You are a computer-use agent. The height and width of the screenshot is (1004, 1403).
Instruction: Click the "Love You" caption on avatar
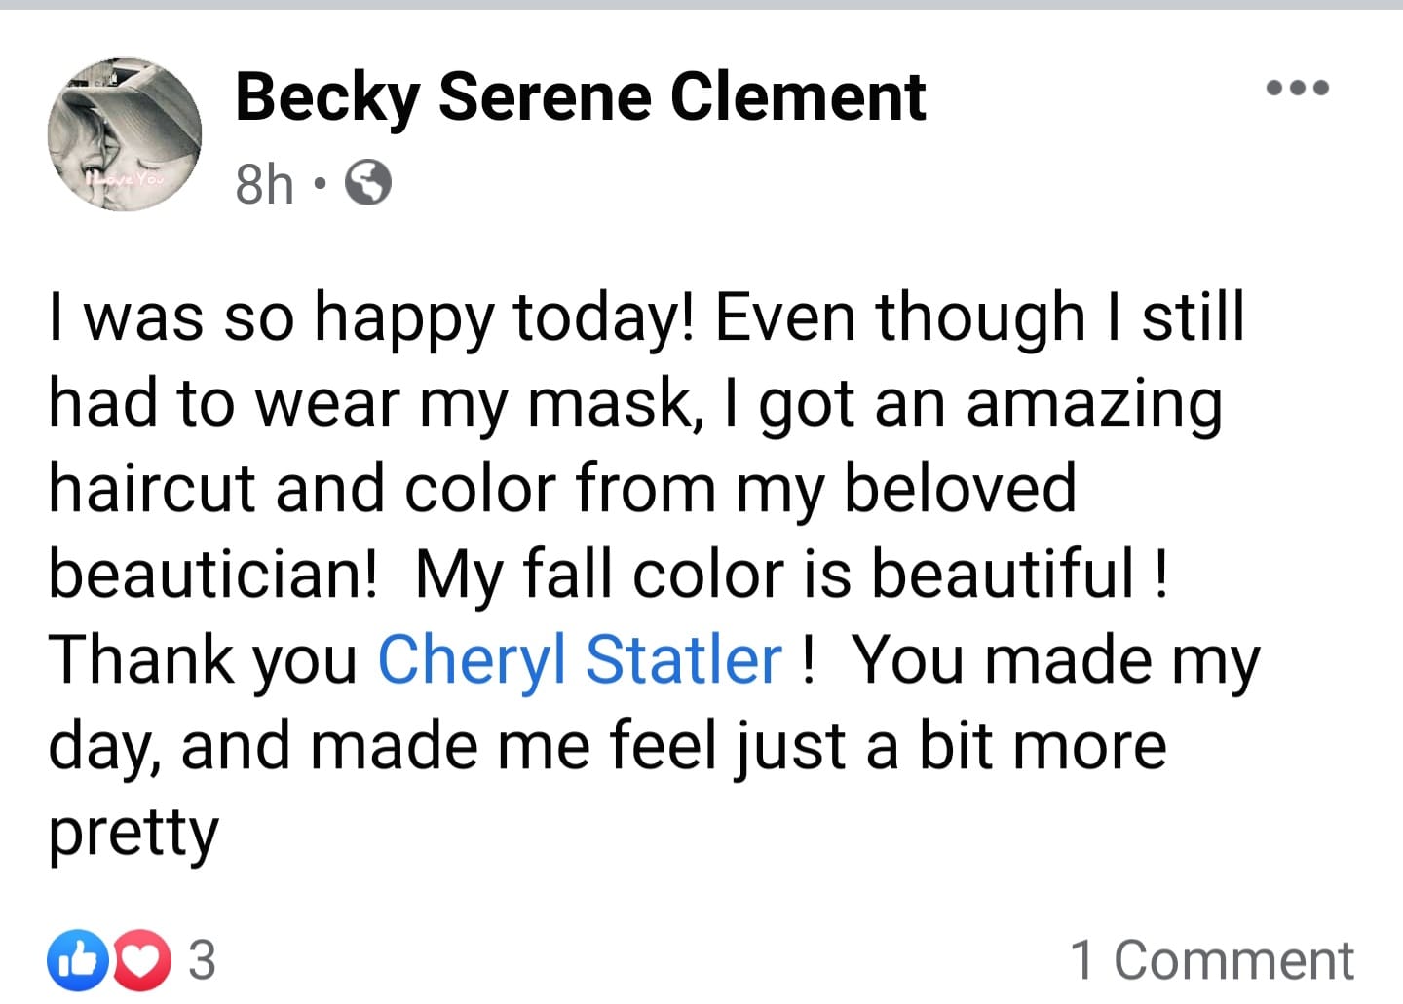pos(128,179)
